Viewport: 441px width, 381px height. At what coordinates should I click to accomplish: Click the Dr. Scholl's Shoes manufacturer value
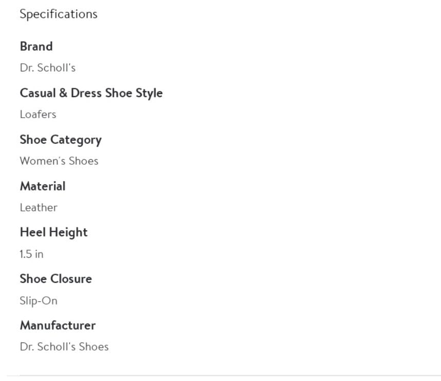tap(64, 347)
